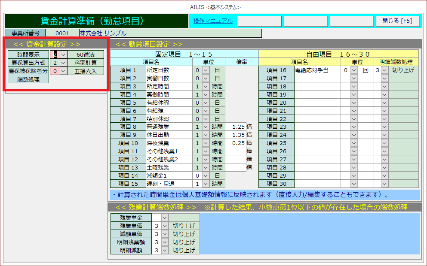Select the 1.35 倍率 field for 休日出勤

236,135
